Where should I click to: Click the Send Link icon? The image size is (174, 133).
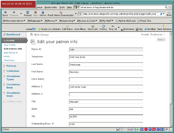click(x=93, y=26)
